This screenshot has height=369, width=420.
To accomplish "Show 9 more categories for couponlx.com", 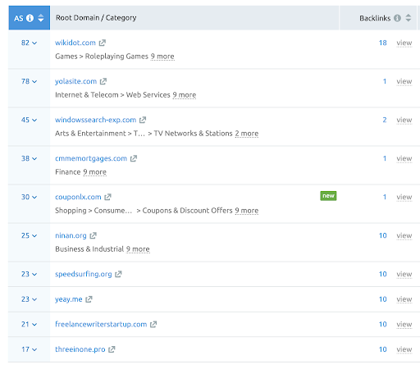I will click(247, 211).
